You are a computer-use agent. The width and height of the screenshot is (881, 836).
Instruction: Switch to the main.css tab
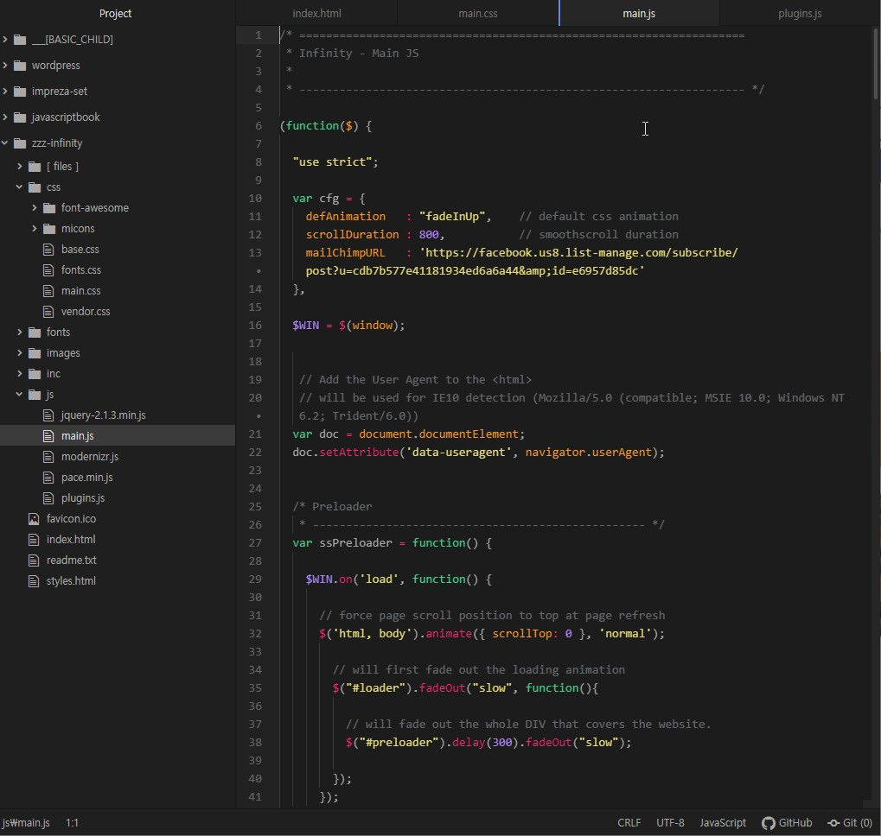477,13
